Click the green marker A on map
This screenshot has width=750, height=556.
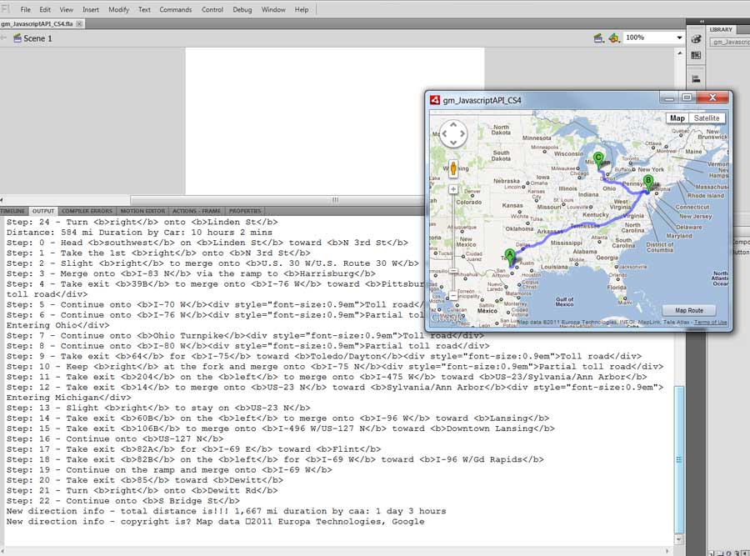point(510,257)
